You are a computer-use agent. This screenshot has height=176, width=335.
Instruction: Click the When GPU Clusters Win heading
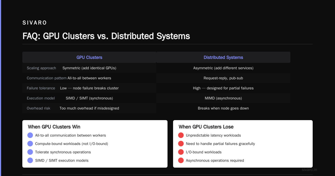(54, 127)
